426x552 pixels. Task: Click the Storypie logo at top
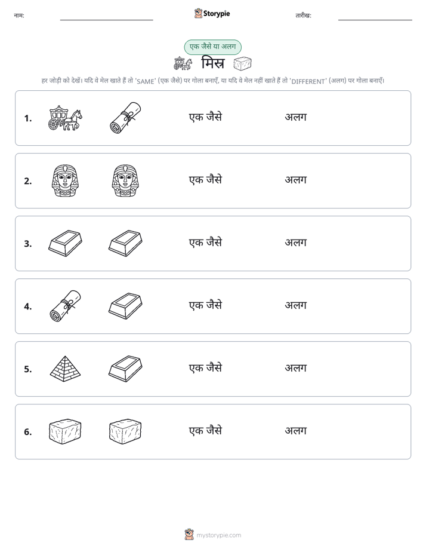pyautogui.click(x=212, y=14)
